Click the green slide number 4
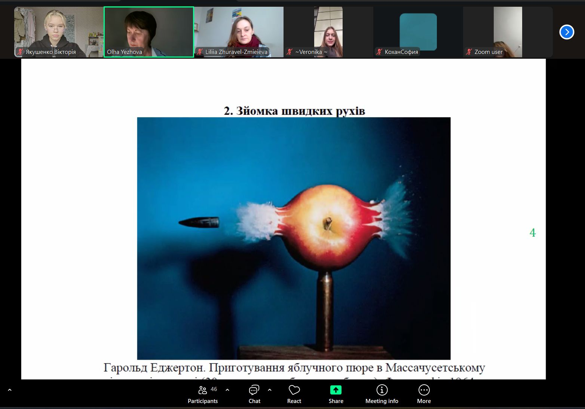Screen dimensions: 585x409 point(533,233)
